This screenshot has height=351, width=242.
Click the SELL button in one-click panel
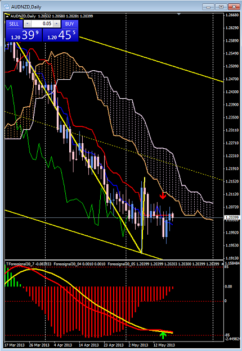[x=14, y=24]
